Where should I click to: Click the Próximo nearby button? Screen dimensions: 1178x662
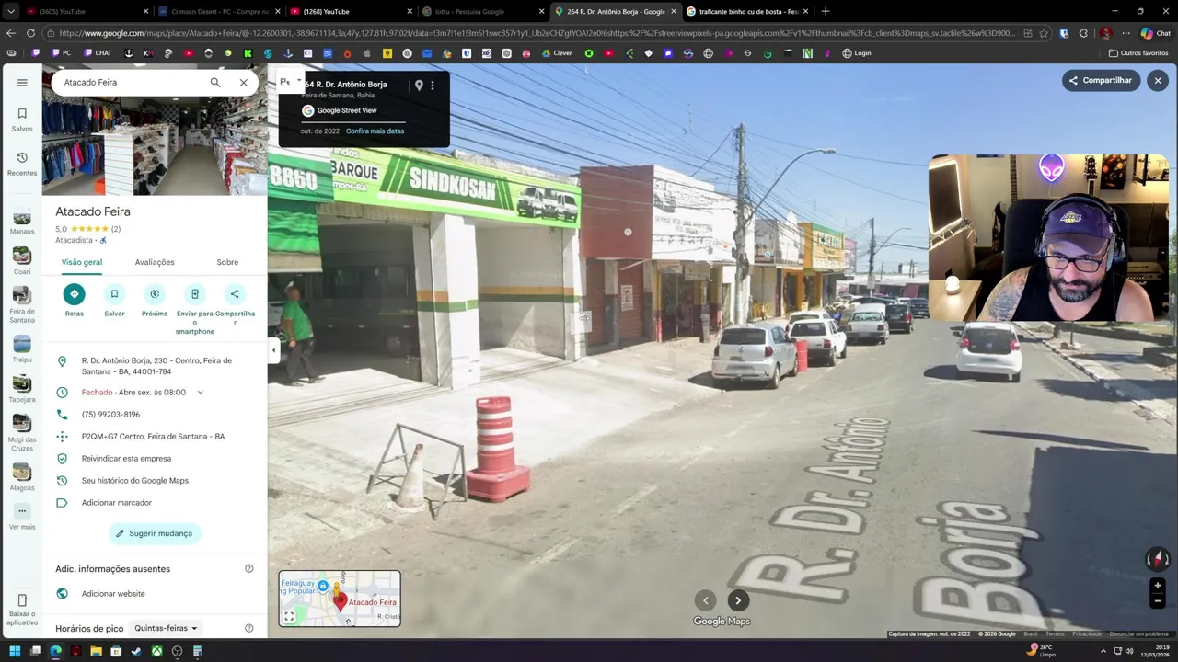coord(155,294)
